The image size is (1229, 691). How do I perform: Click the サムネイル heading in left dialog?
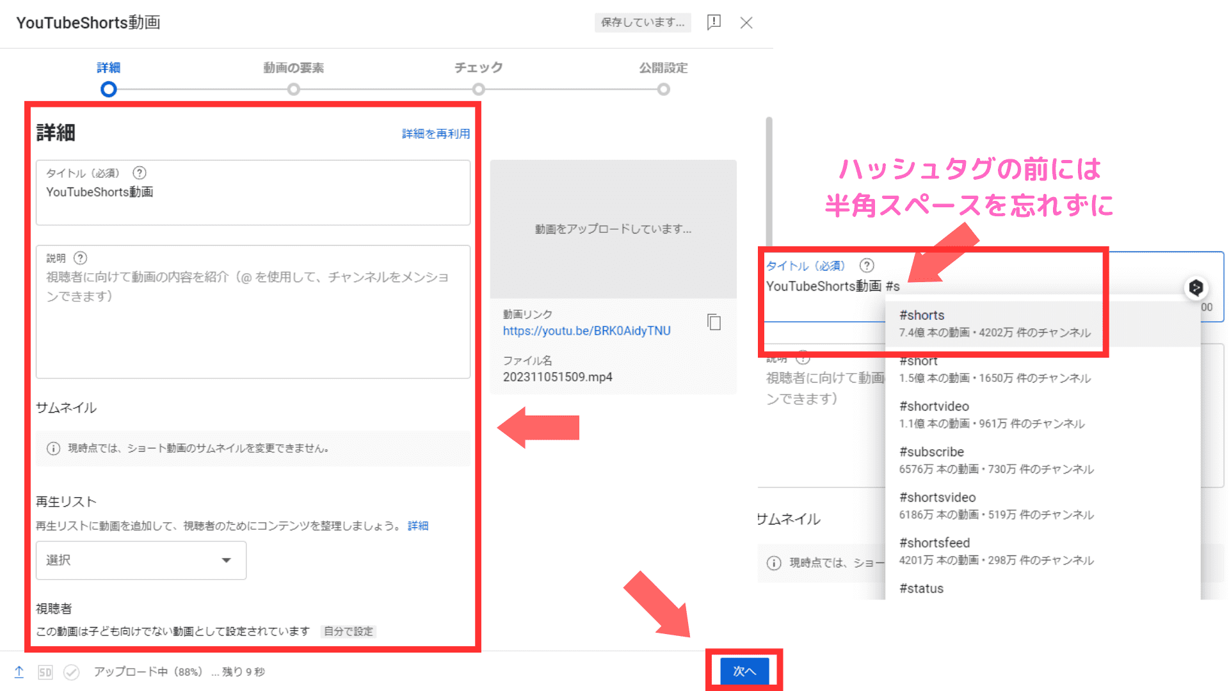click(66, 408)
